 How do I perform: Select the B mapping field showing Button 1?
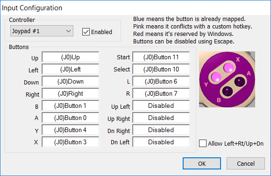[71, 106]
